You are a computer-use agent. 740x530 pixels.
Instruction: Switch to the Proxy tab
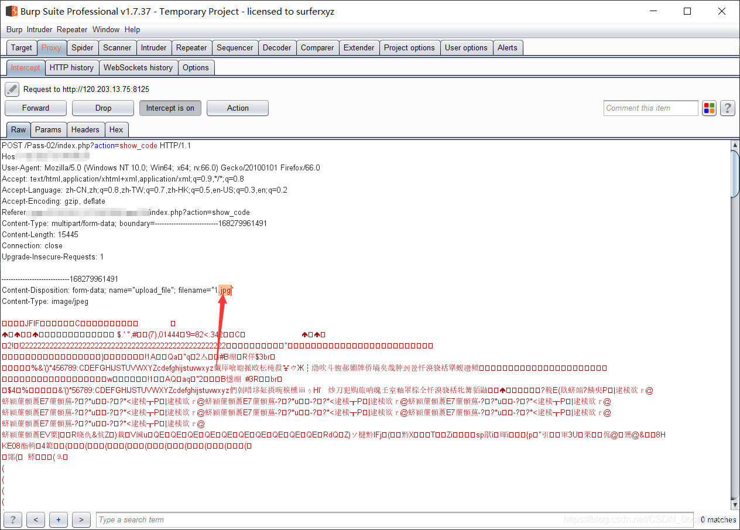click(52, 47)
